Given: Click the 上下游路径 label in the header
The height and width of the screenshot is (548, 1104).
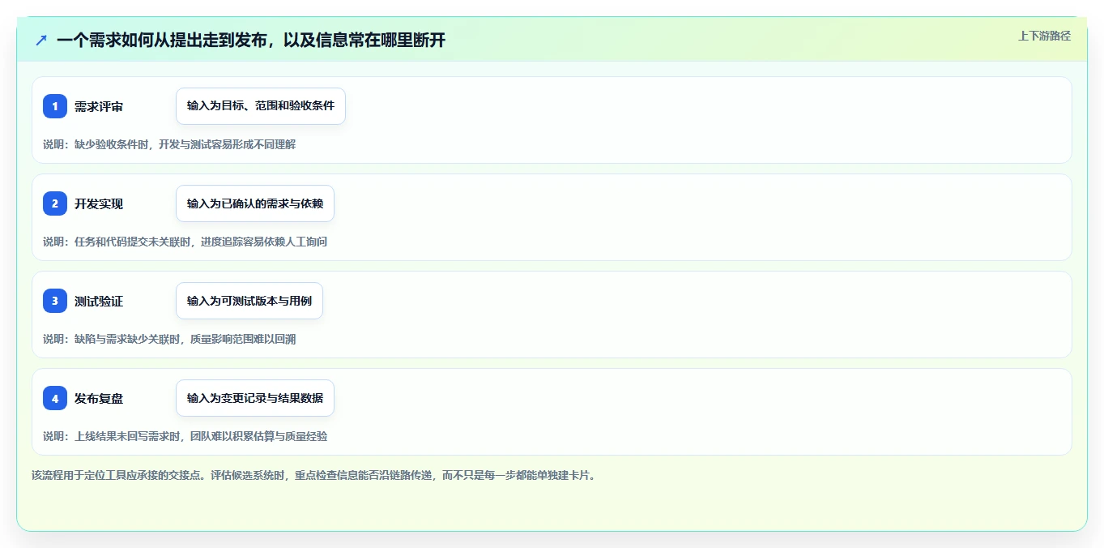Looking at the screenshot, I should [x=1044, y=36].
